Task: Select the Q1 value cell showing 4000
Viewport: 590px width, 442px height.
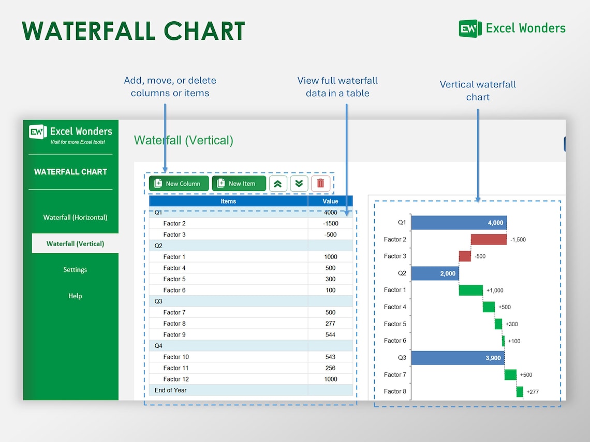Action: click(330, 212)
